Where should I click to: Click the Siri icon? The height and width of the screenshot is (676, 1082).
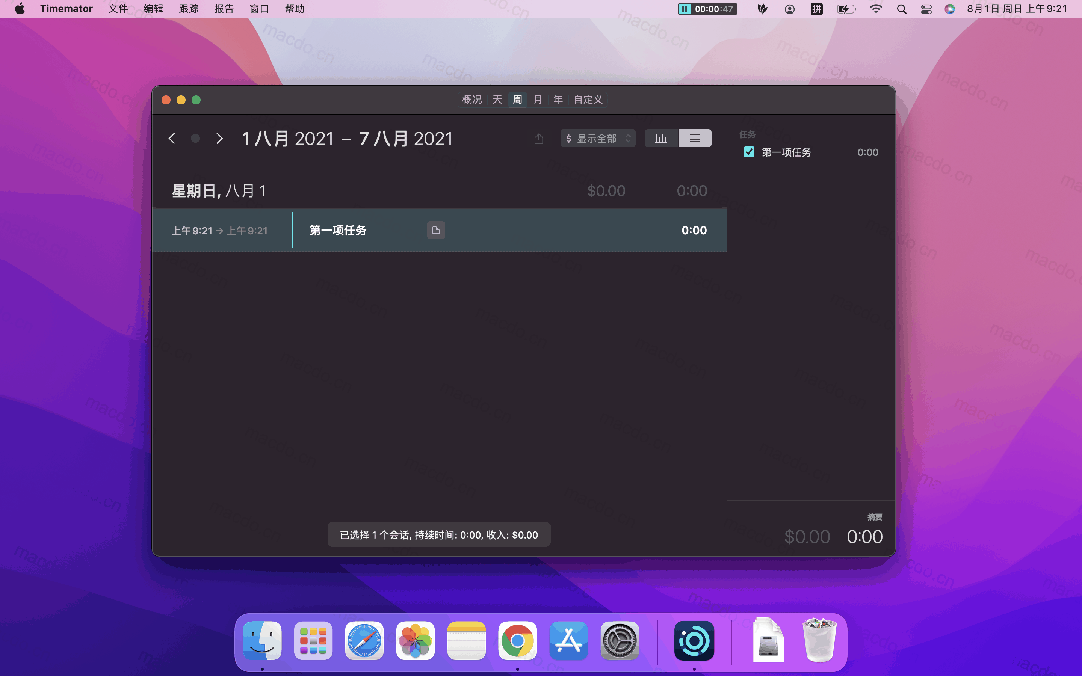(950, 9)
